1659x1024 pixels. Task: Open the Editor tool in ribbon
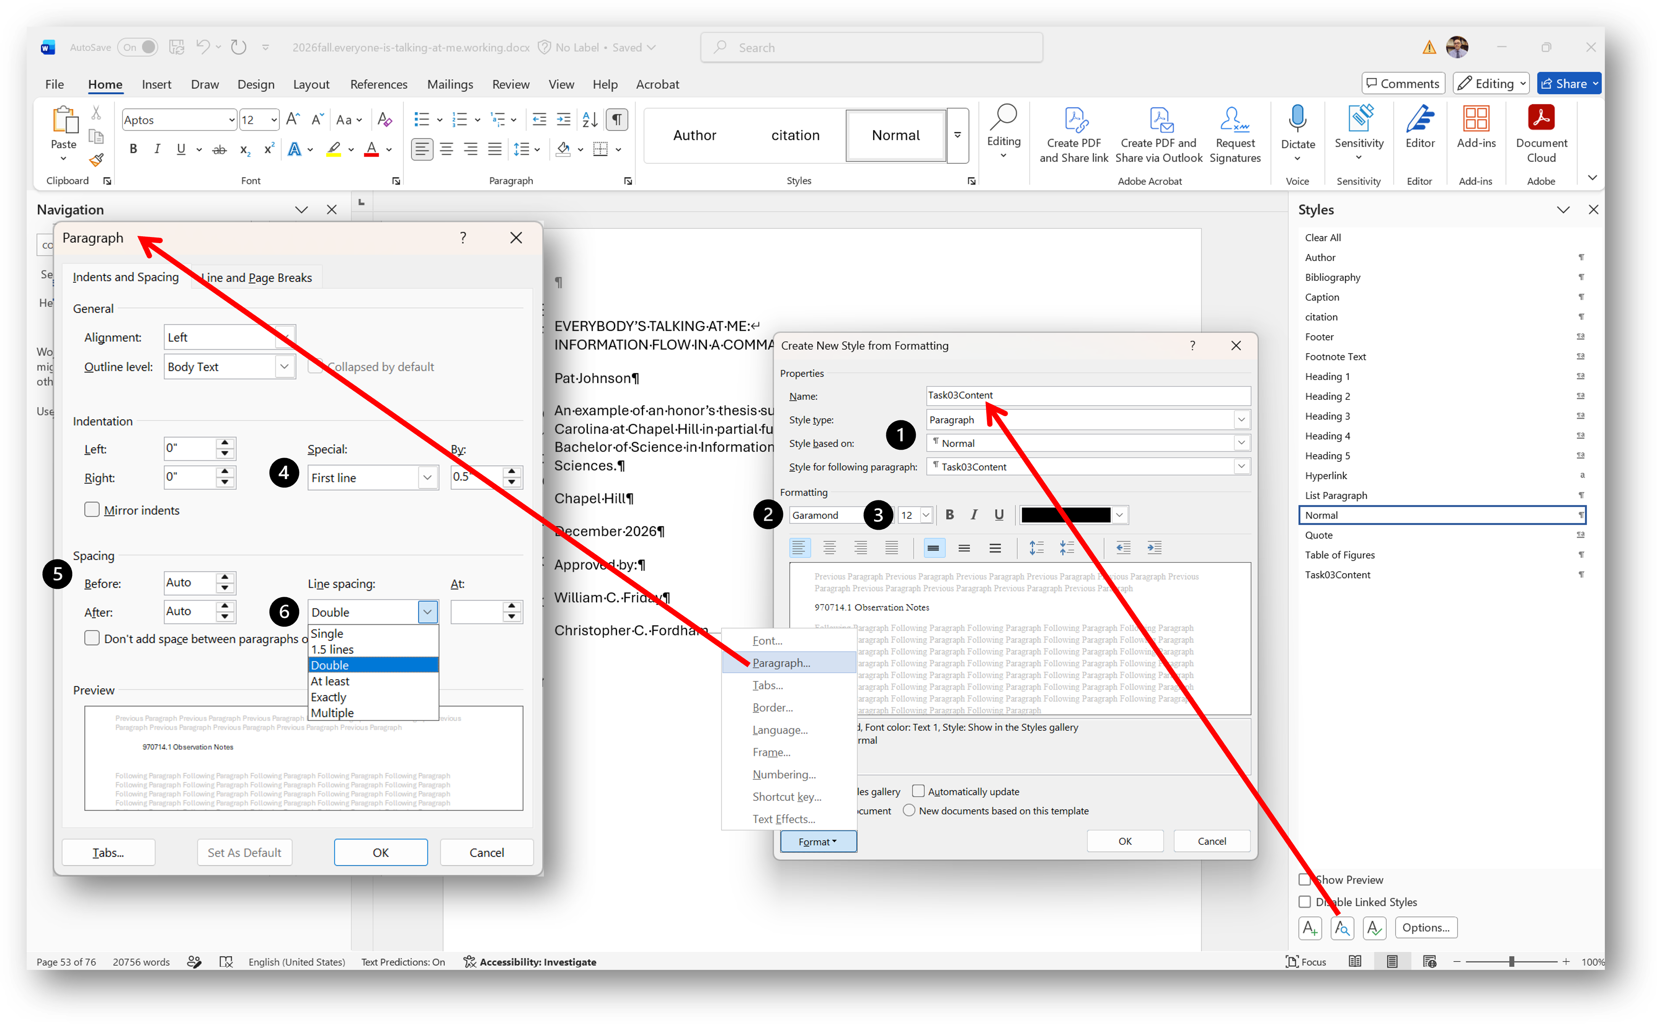pyautogui.click(x=1420, y=127)
